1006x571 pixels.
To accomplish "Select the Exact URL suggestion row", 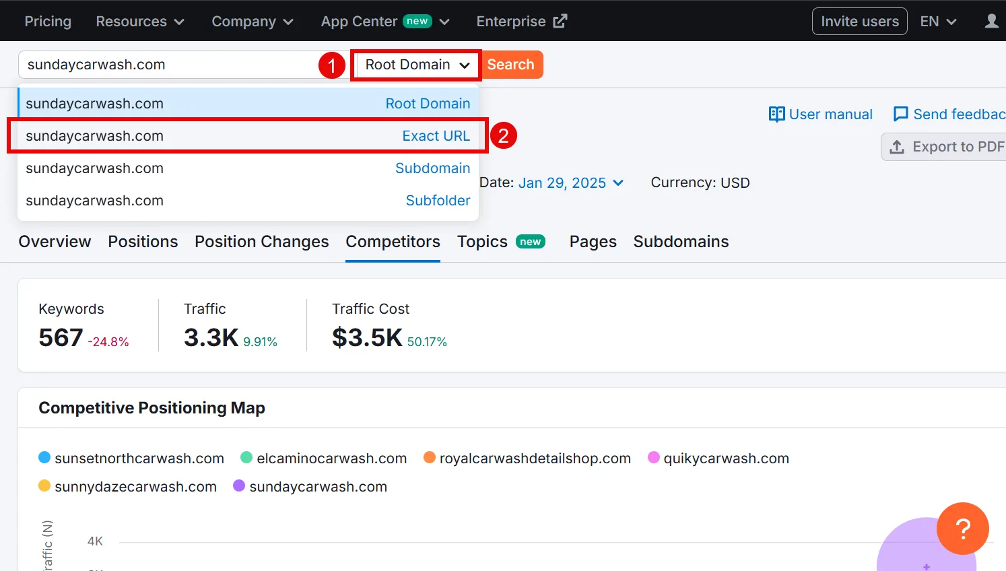I will coord(248,136).
